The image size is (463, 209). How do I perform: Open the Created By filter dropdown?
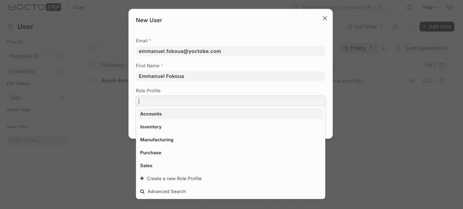coord(37,71)
